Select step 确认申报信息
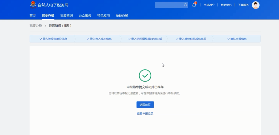 coord(237,39)
